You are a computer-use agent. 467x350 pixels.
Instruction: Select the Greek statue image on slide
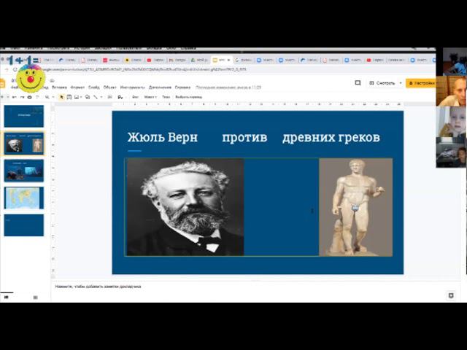(355, 207)
